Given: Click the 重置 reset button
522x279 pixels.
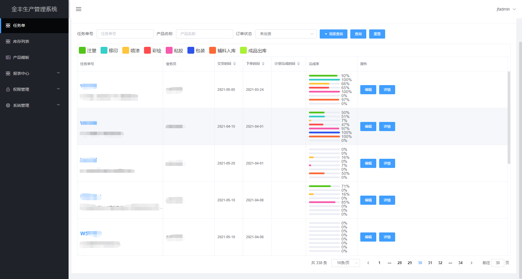Looking at the screenshot, I should point(377,34).
